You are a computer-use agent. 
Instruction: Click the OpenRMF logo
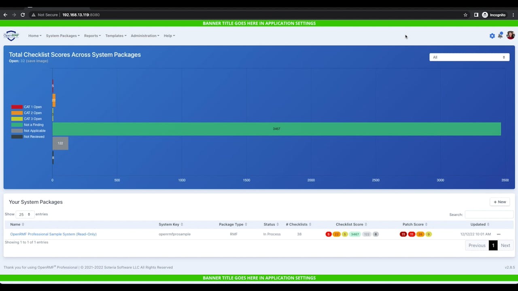click(11, 36)
